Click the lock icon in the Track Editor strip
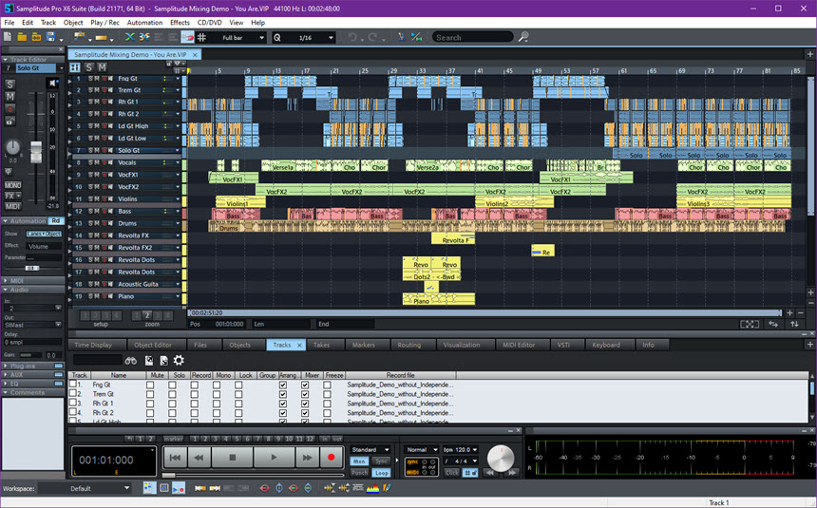 click(x=9, y=122)
